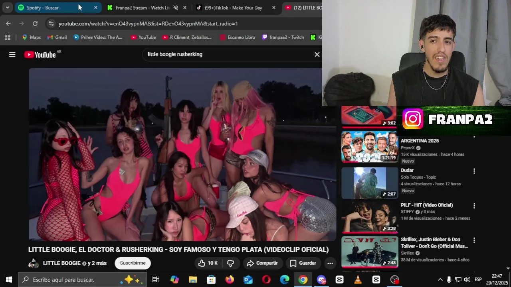Show hidden system tray icons

click(x=440, y=280)
